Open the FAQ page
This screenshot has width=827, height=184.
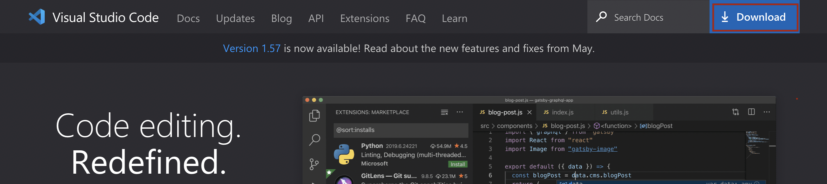coord(416,18)
